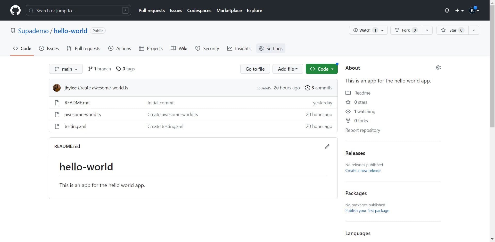Open the notifications bell
The height and width of the screenshot is (242, 495).
447,10
